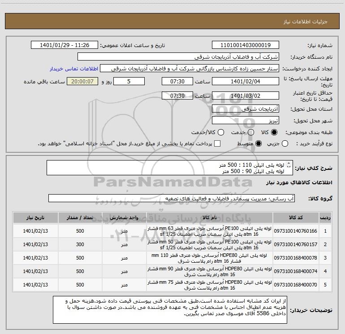Click the announcement date field 1401/01/29 - 11:26
This screenshot has height=334, width=345.
click(65, 45)
